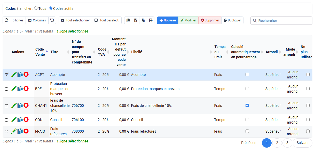Sort by Titre column header
The height and width of the screenshot is (153, 315).
pyautogui.click(x=60, y=52)
